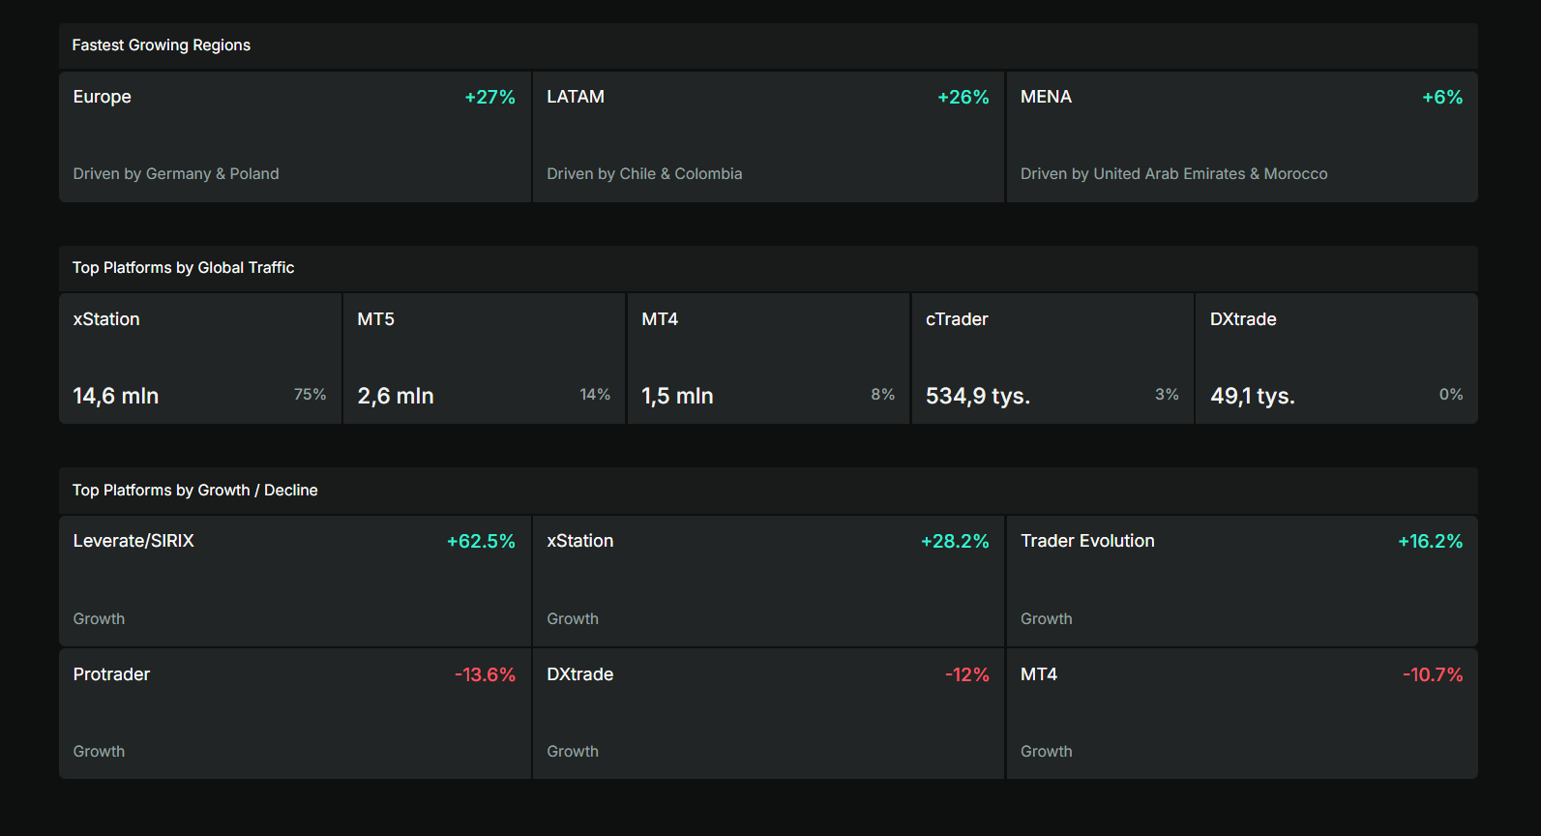Click the -13.6% decline value
The image size is (1541, 836).
485,674
